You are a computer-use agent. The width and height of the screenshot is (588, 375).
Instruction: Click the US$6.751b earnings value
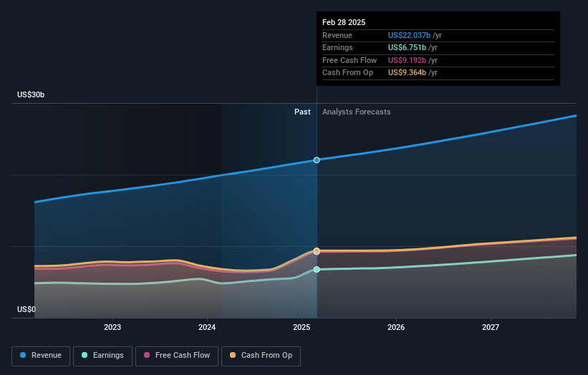[407, 47]
